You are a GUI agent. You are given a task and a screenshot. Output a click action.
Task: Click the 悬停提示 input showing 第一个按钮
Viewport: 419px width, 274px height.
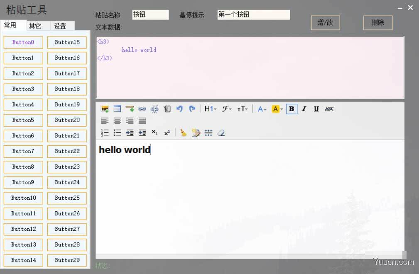(x=254, y=15)
